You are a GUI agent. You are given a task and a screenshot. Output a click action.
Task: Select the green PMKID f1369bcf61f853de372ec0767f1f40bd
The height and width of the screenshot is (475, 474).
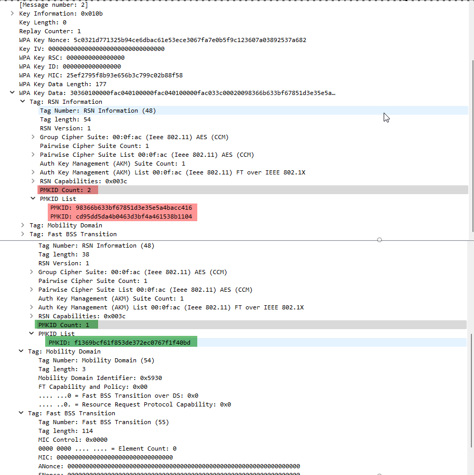[x=122, y=342]
